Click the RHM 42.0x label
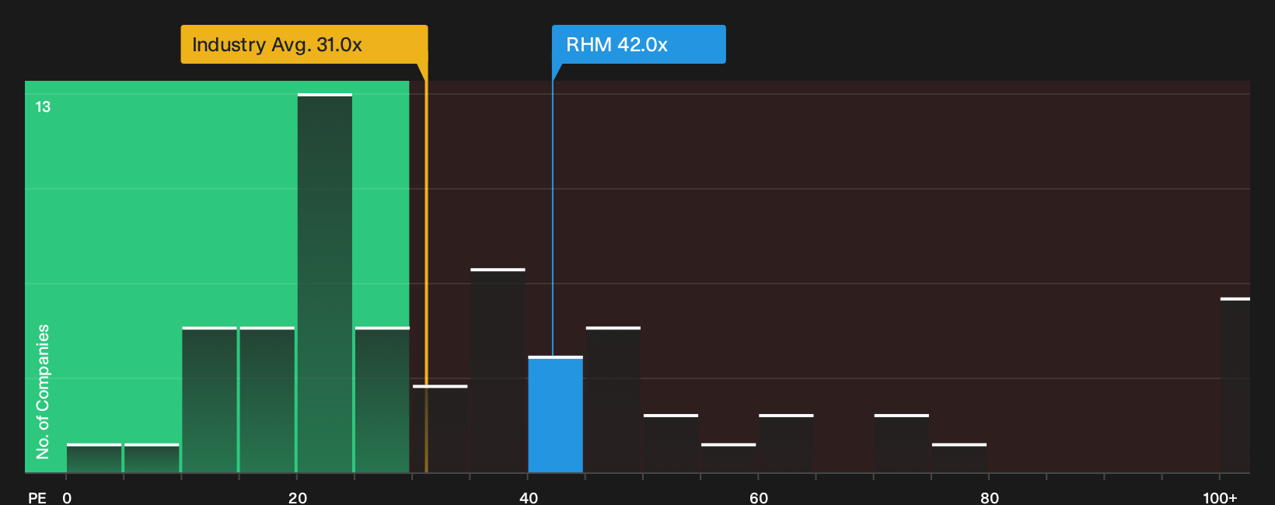Image resolution: width=1275 pixels, height=505 pixels. coord(638,44)
